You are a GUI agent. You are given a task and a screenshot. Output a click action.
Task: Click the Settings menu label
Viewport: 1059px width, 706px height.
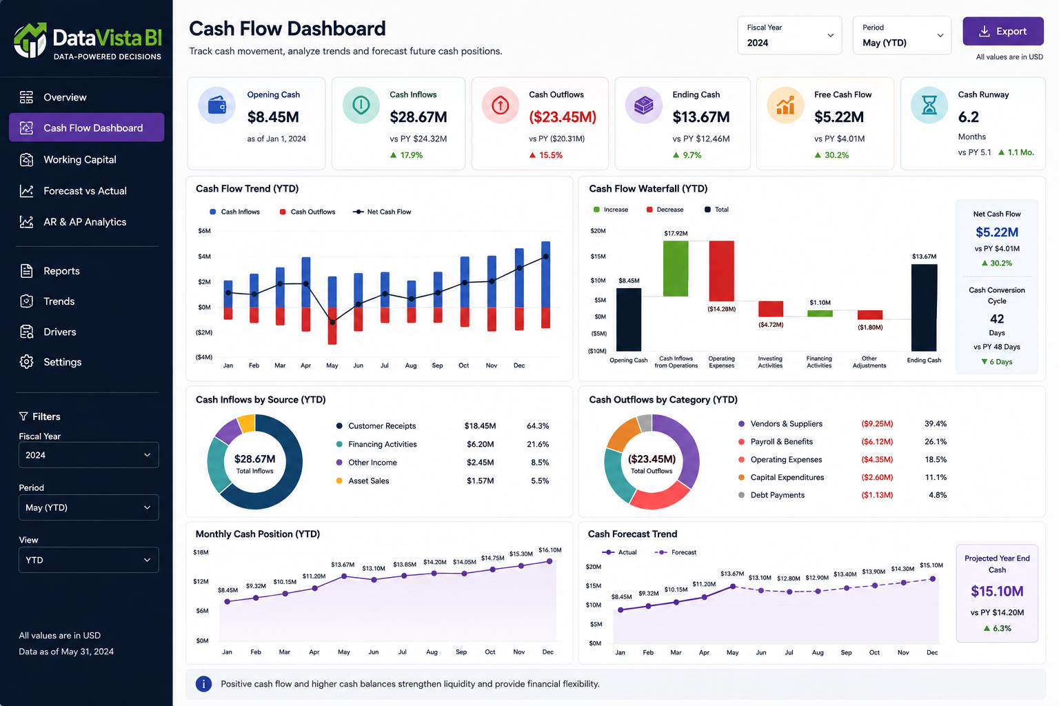pos(63,362)
